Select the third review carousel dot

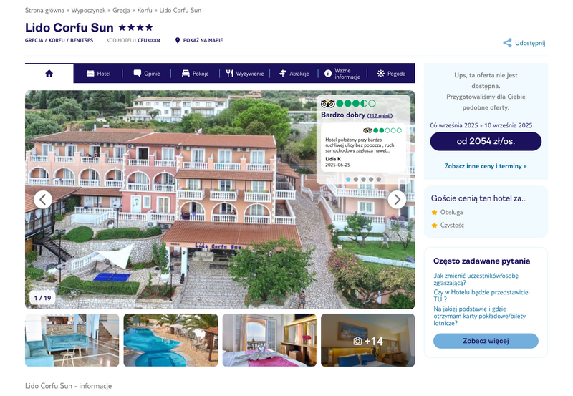[x=363, y=179]
